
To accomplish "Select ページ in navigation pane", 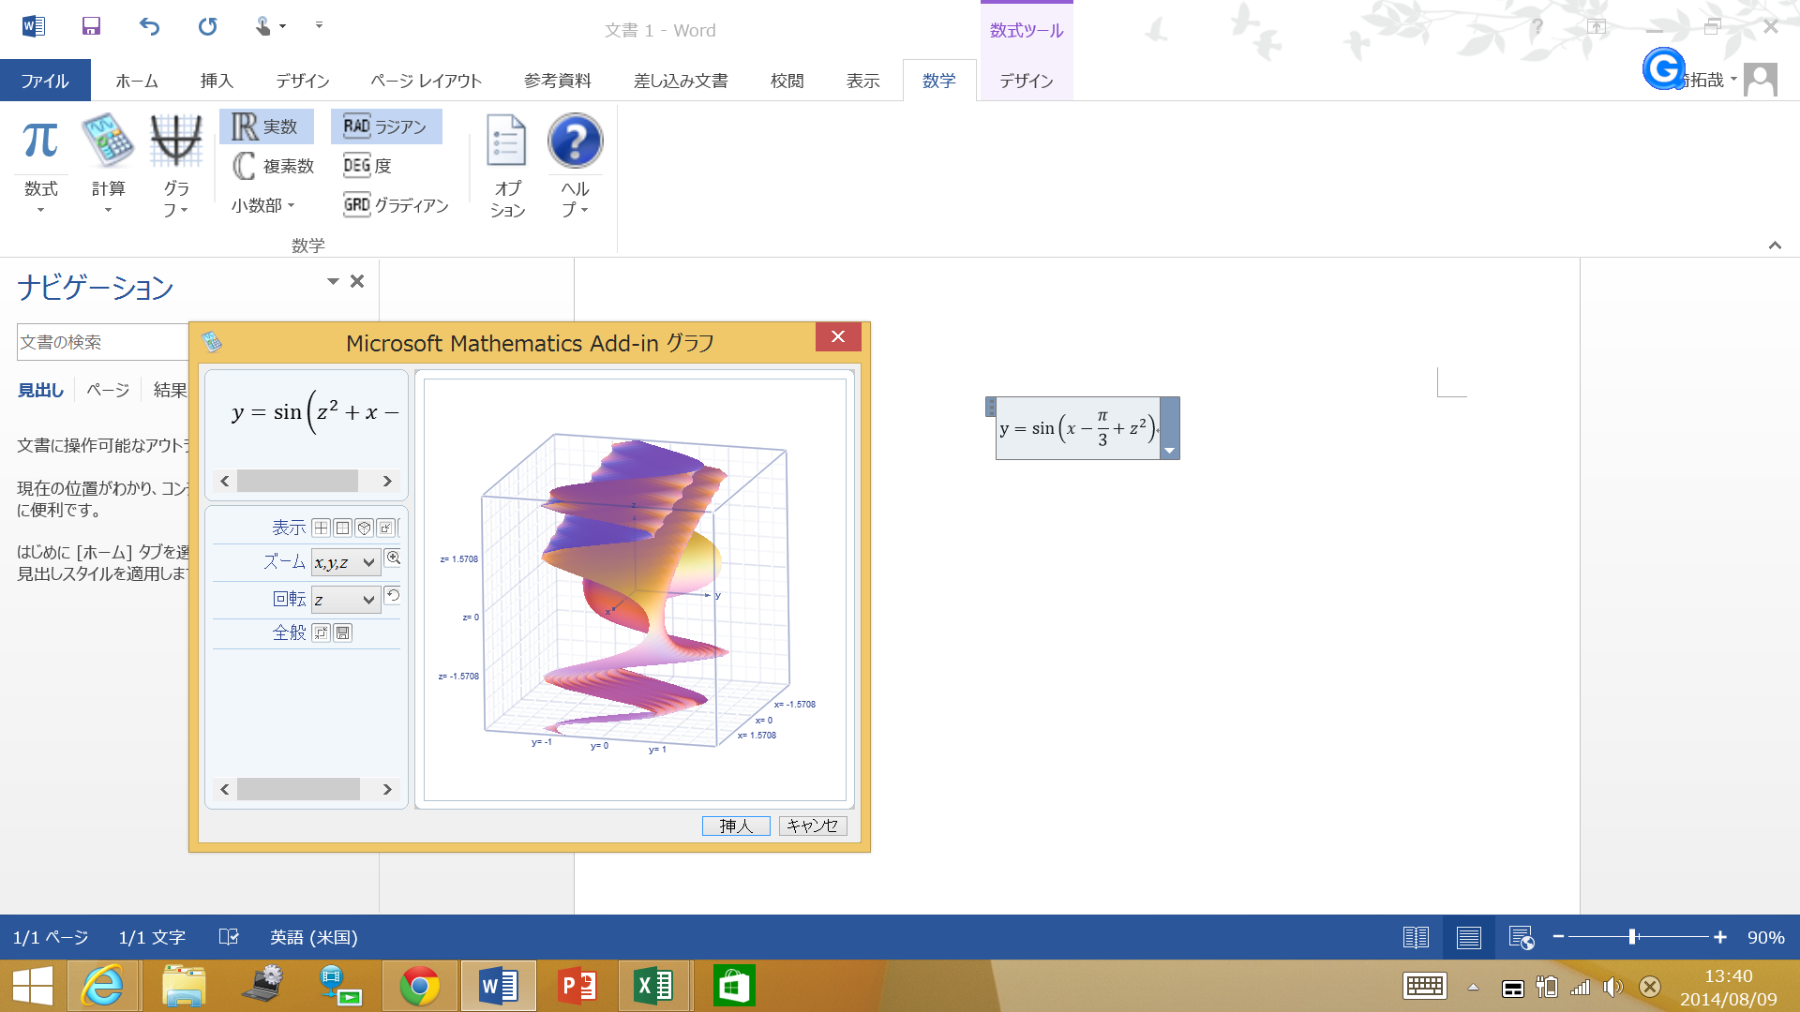I will tap(108, 390).
